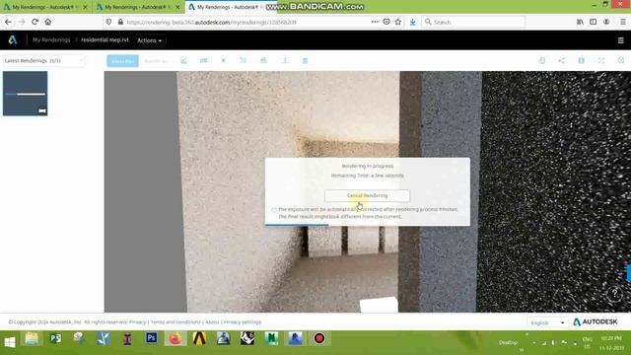Viewport: 631px width, 355px height.
Task: Click the Autodesk logo in the footer
Action: [x=596, y=322]
